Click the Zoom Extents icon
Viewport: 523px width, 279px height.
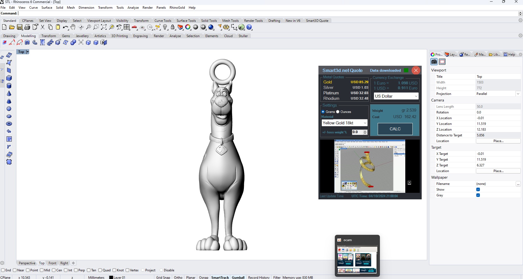(x=104, y=27)
